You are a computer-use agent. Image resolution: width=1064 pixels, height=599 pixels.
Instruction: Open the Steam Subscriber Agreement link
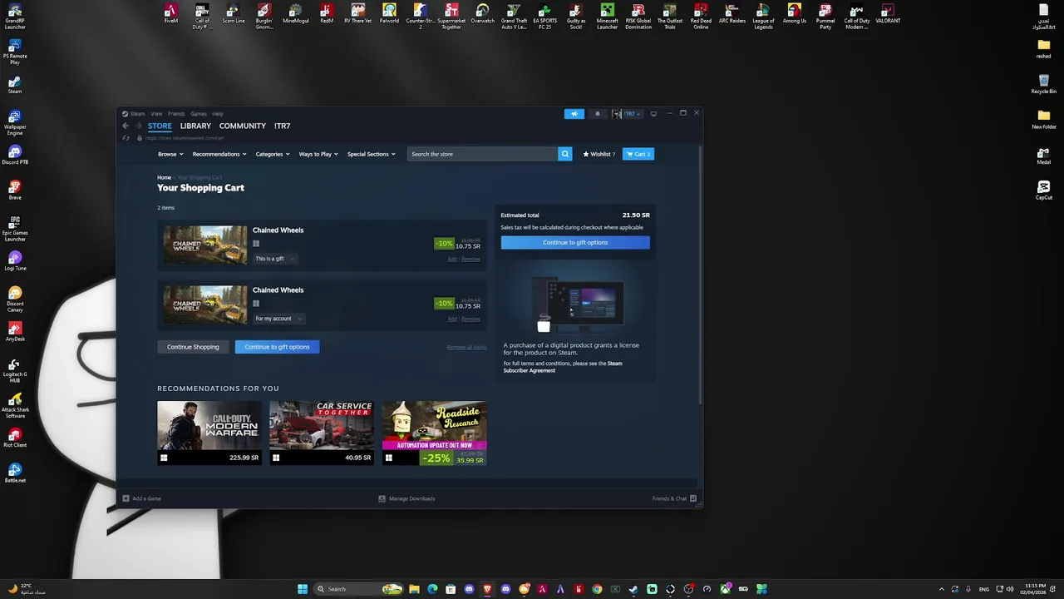pos(562,367)
